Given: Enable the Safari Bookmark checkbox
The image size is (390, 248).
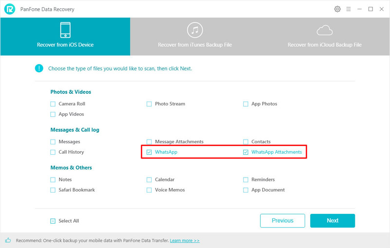Looking at the screenshot, I should [53, 190].
